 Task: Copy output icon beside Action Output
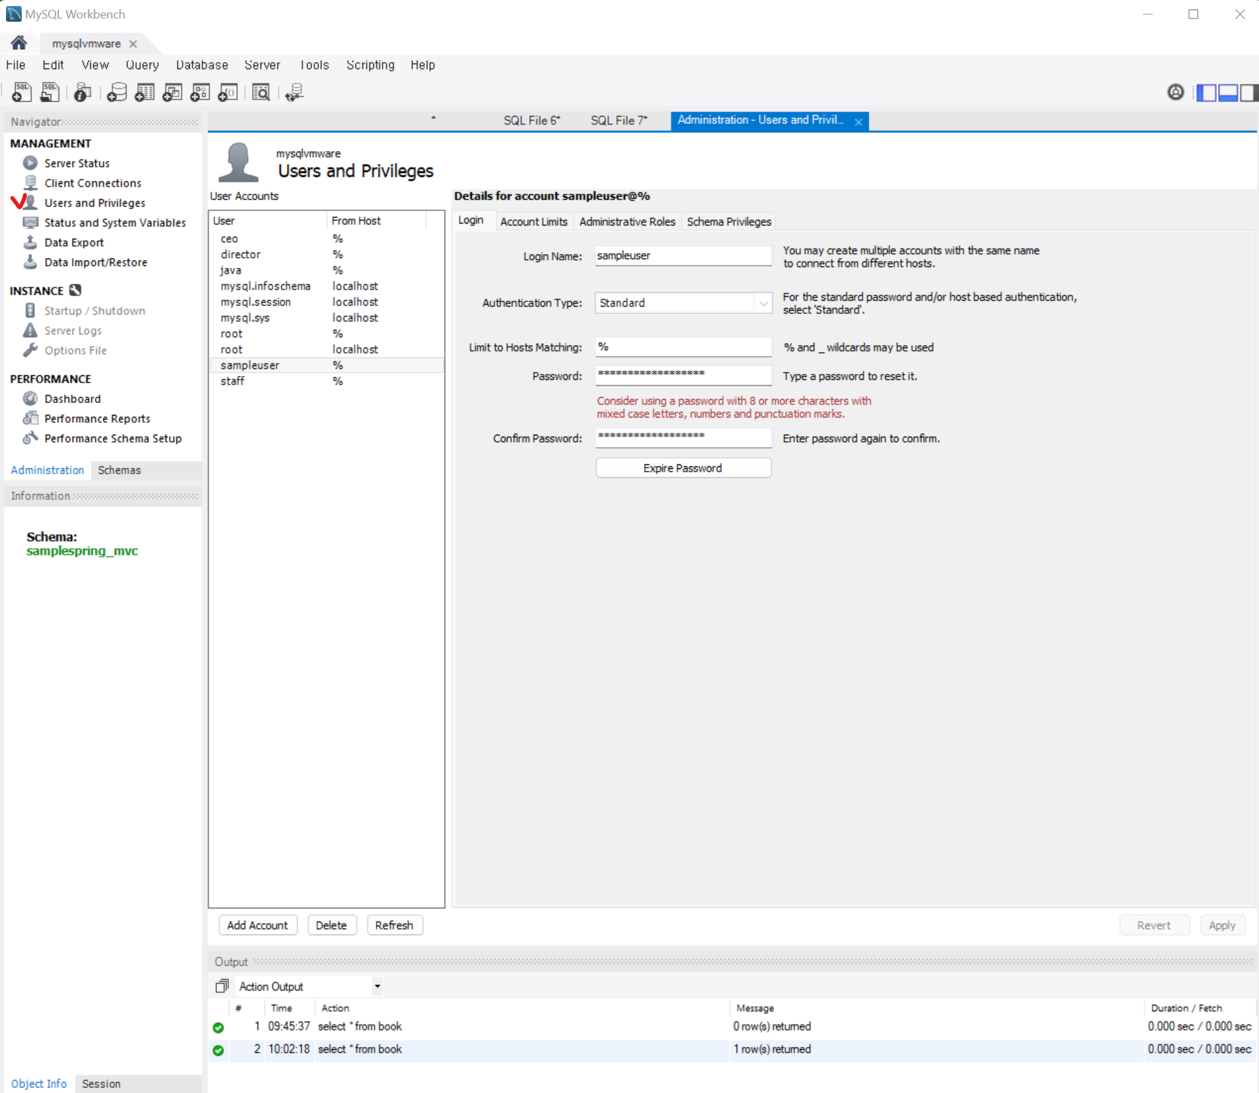[x=222, y=985]
